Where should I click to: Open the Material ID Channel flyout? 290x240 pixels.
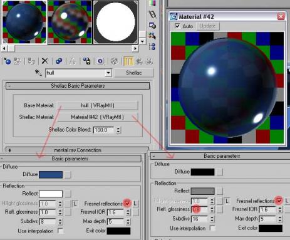tap(101, 61)
